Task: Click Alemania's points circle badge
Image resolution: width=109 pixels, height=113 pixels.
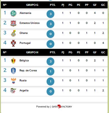Action: (50, 14)
